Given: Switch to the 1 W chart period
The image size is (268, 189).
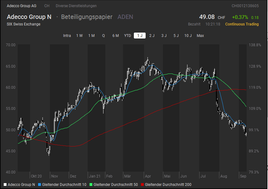Looking at the screenshot, I should click(x=79, y=35).
